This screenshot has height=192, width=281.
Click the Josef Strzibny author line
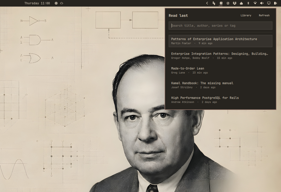point(193,87)
